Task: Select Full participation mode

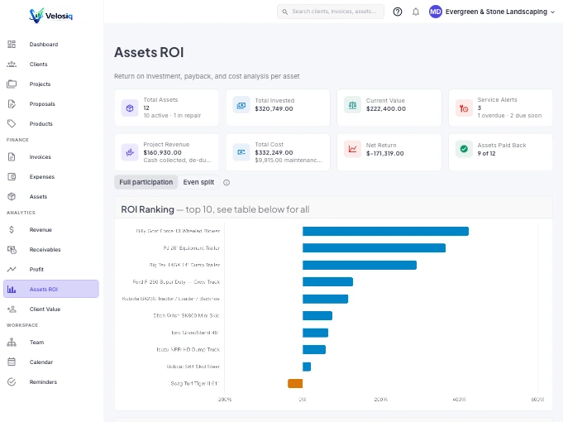Action: coord(146,182)
